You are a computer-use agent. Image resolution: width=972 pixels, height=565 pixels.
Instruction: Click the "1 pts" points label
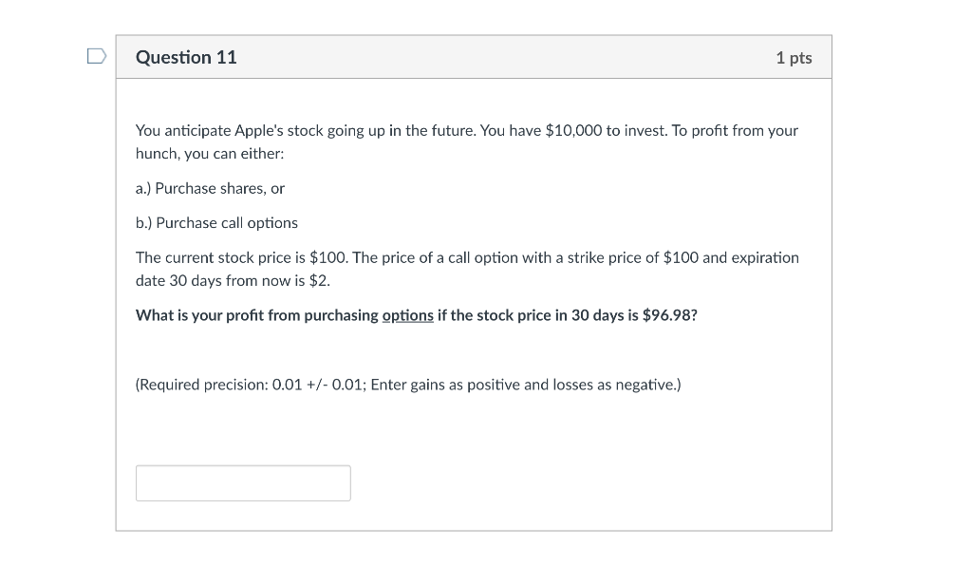point(794,58)
